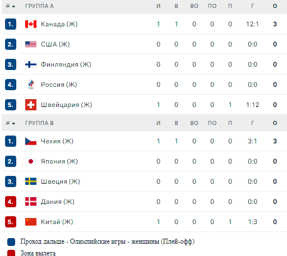Click the blue playoff legend swatch
The height and width of the screenshot is (256, 287).
click(x=11, y=242)
